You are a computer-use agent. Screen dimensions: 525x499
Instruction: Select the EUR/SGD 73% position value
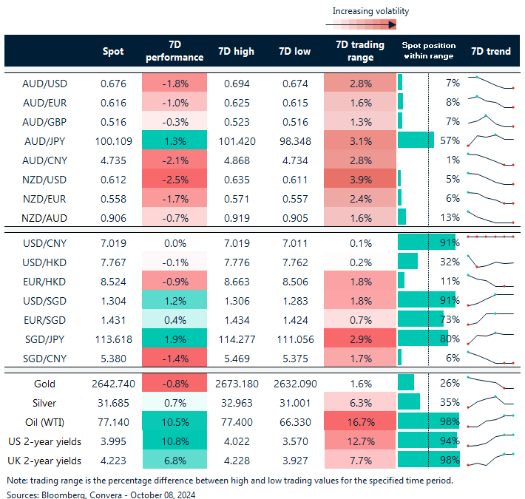click(x=450, y=319)
